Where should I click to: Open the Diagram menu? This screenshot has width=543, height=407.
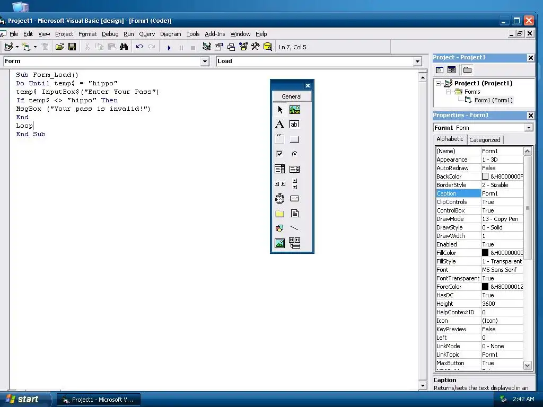[170, 34]
